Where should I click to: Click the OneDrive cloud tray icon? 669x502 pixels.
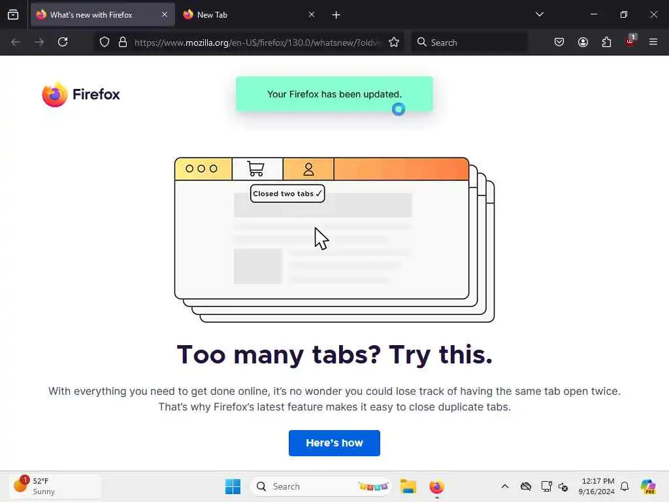pos(526,486)
